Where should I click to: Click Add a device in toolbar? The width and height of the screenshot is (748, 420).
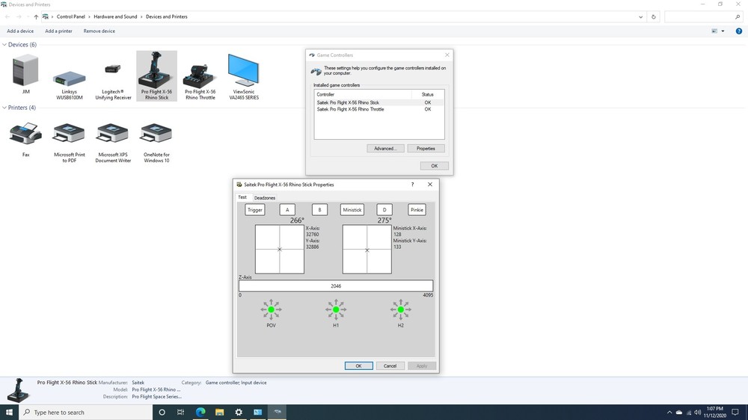pos(20,31)
